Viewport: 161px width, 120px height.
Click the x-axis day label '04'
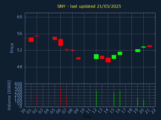click(x=47, y=111)
